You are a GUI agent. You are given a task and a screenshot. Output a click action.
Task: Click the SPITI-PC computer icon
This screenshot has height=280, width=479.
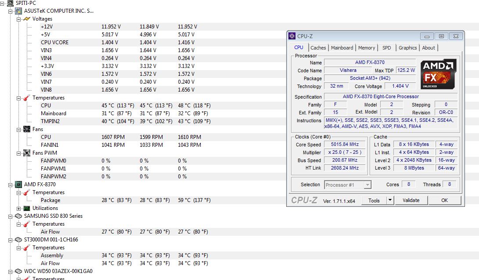pyautogui.click(x=11, y=3)
